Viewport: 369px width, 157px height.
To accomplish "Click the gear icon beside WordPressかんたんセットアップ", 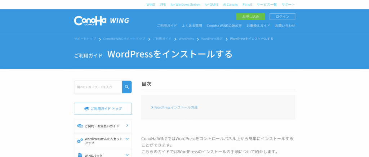I will click(80, 141).
